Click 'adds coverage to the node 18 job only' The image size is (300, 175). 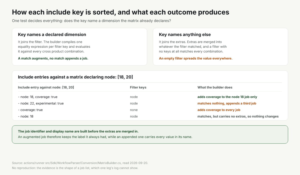pyautogui.click(x=227, y=97)
